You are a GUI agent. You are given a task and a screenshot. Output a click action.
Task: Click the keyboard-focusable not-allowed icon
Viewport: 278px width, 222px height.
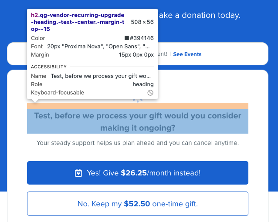(x=150, y=93)
